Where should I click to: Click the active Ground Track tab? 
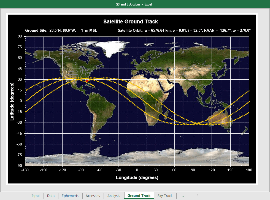[139, 196]
